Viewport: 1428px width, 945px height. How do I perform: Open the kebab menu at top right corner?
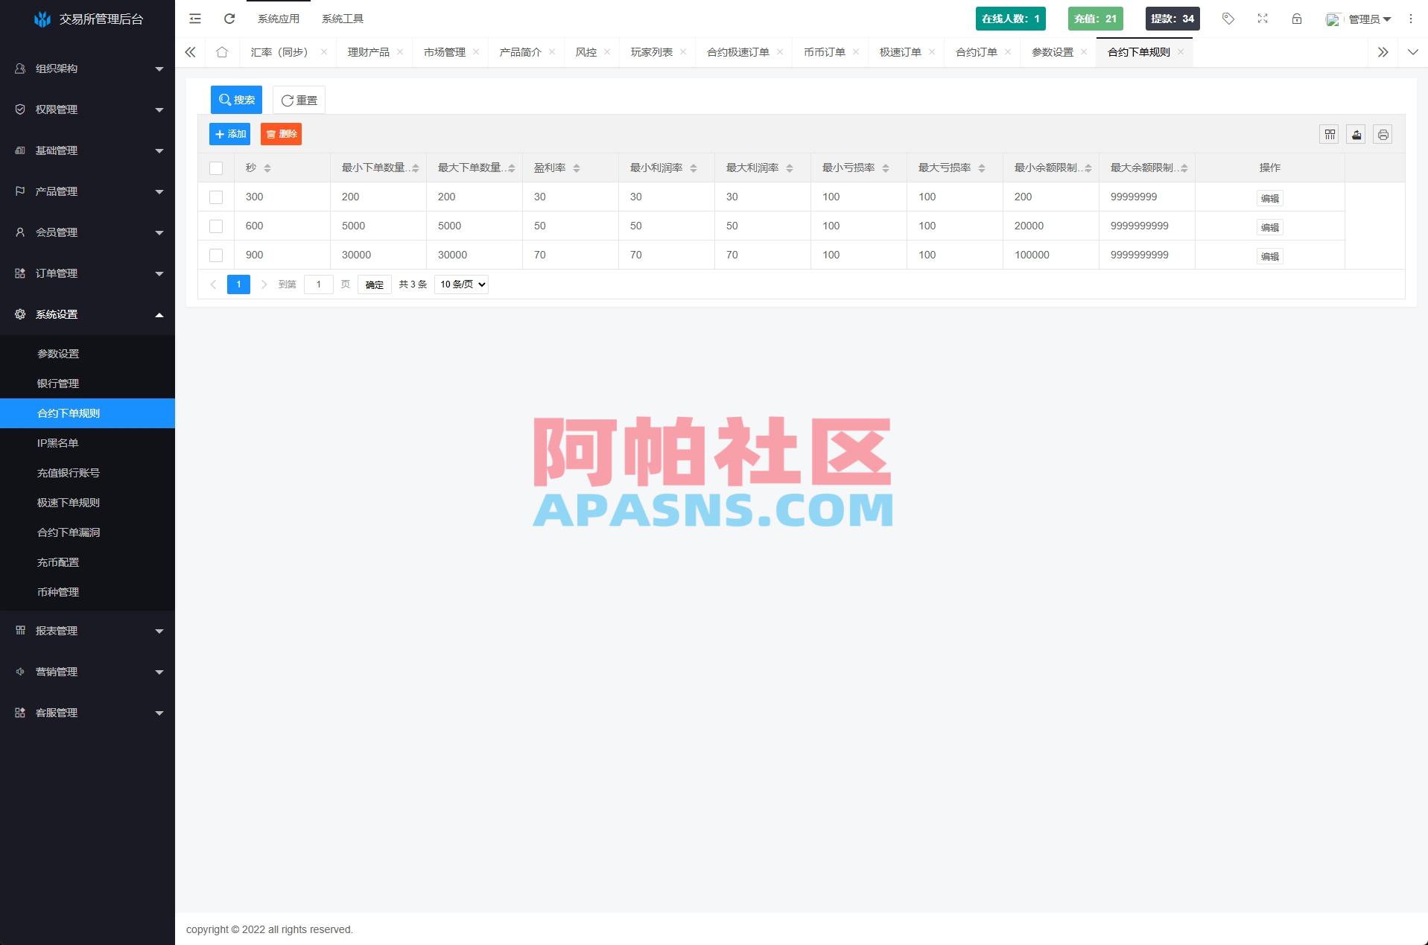click(1409, 19)
